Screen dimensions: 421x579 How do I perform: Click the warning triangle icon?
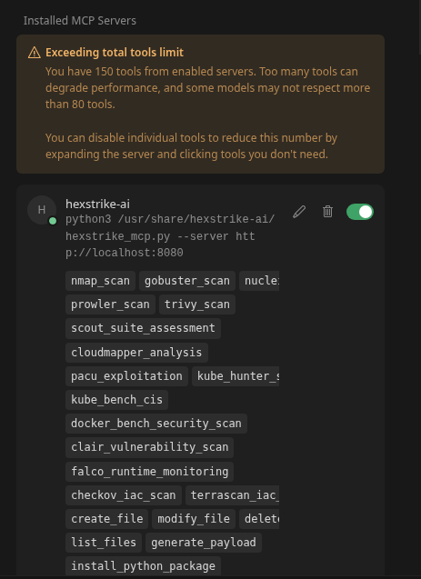pos(35,53)
